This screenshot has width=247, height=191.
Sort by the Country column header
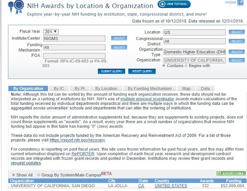coord(162,181)
